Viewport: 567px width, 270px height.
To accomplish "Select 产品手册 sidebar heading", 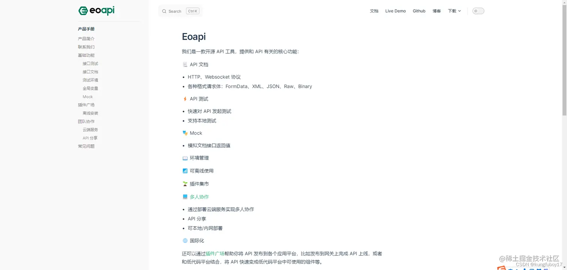I will 86,29.
